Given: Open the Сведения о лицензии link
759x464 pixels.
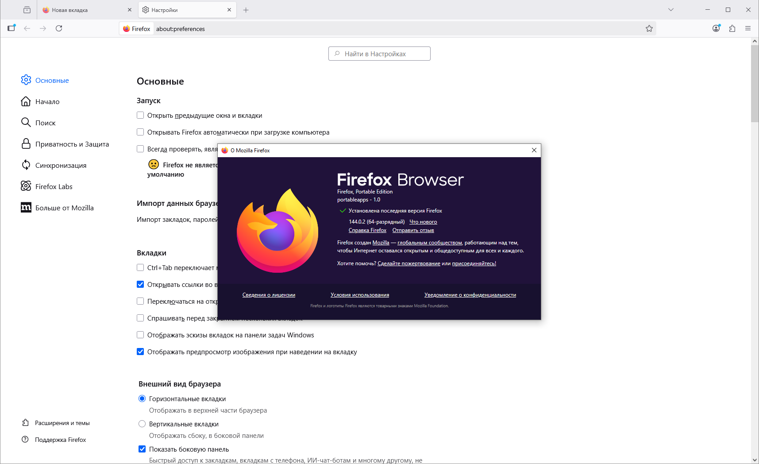Looking at the screenshot, I should click(269, 295).
